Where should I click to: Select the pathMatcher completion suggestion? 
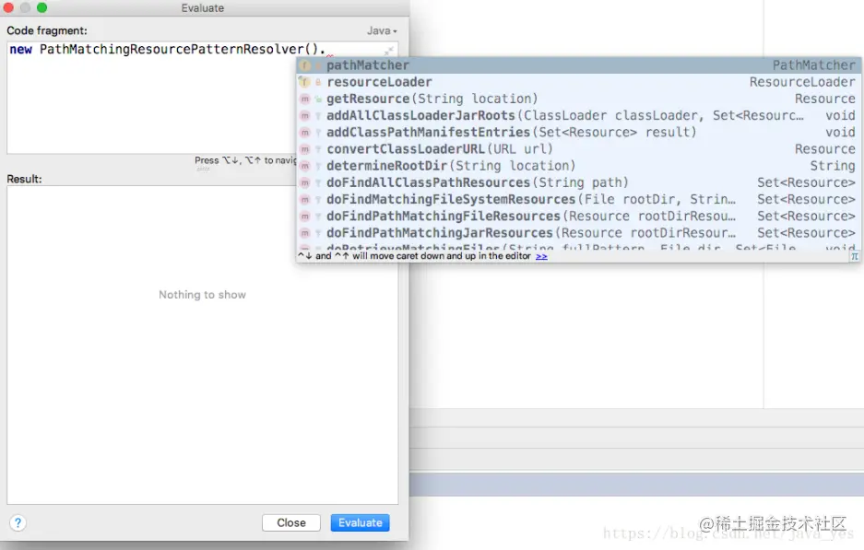tap(578, 65)
